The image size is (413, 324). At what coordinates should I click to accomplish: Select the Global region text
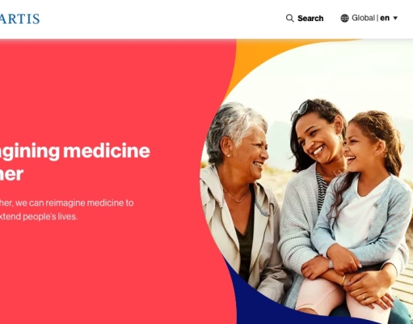[363, 18]
